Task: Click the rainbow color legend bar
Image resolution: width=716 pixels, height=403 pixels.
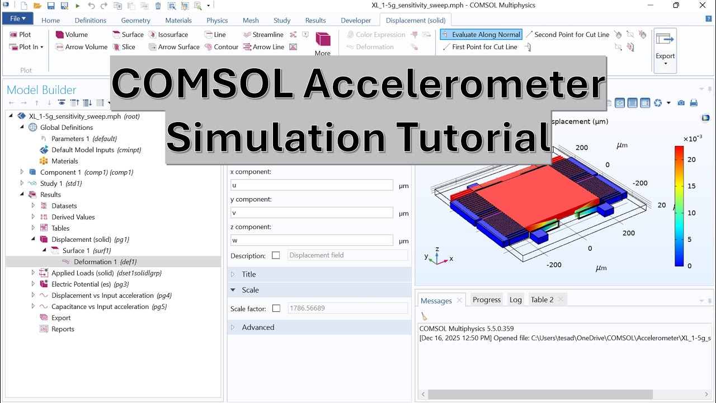Action: click(679, 206)
